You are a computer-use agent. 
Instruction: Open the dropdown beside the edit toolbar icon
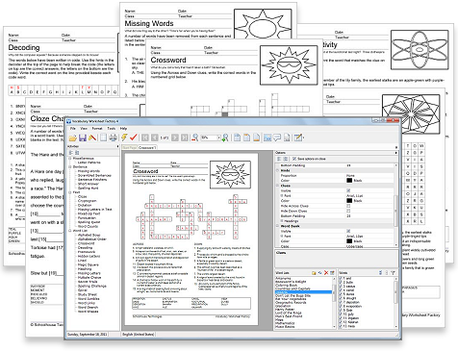coord(303,138)
